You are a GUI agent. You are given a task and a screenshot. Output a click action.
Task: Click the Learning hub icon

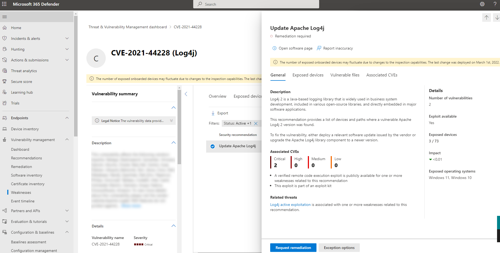pos(5,92)
